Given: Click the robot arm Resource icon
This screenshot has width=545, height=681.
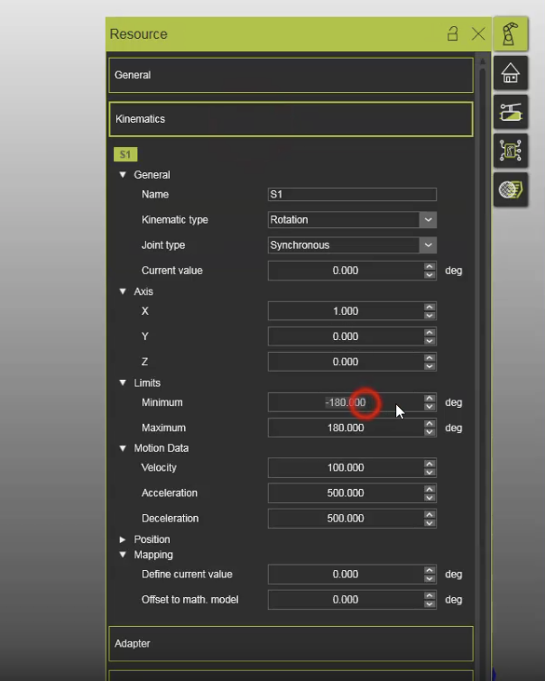Looking at the screenshot, I should pyautogui.click(x=511, y=34).
